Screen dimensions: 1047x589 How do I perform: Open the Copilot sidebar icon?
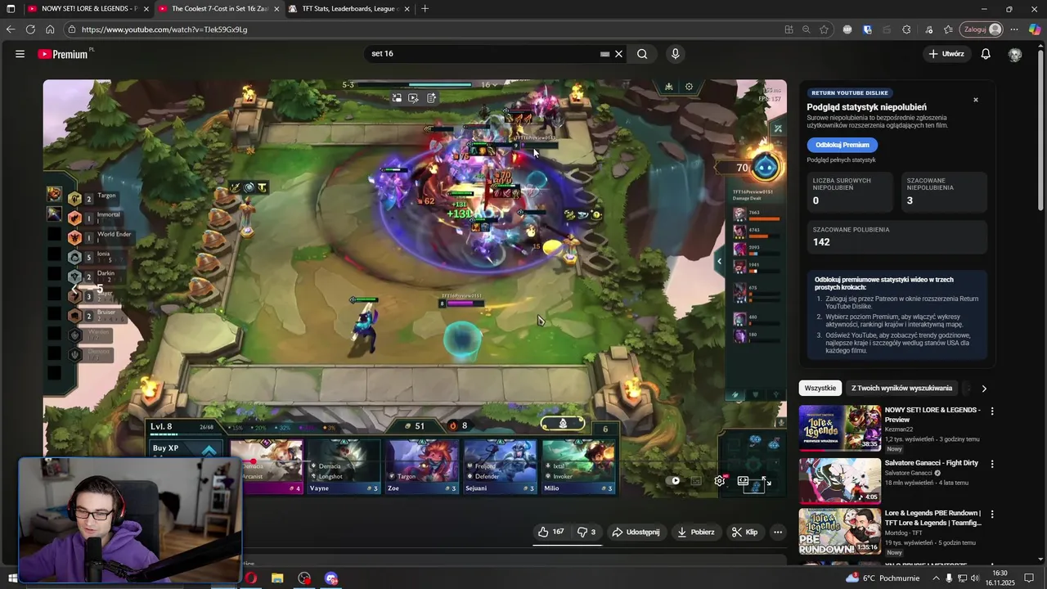[x=1035, y=29]
